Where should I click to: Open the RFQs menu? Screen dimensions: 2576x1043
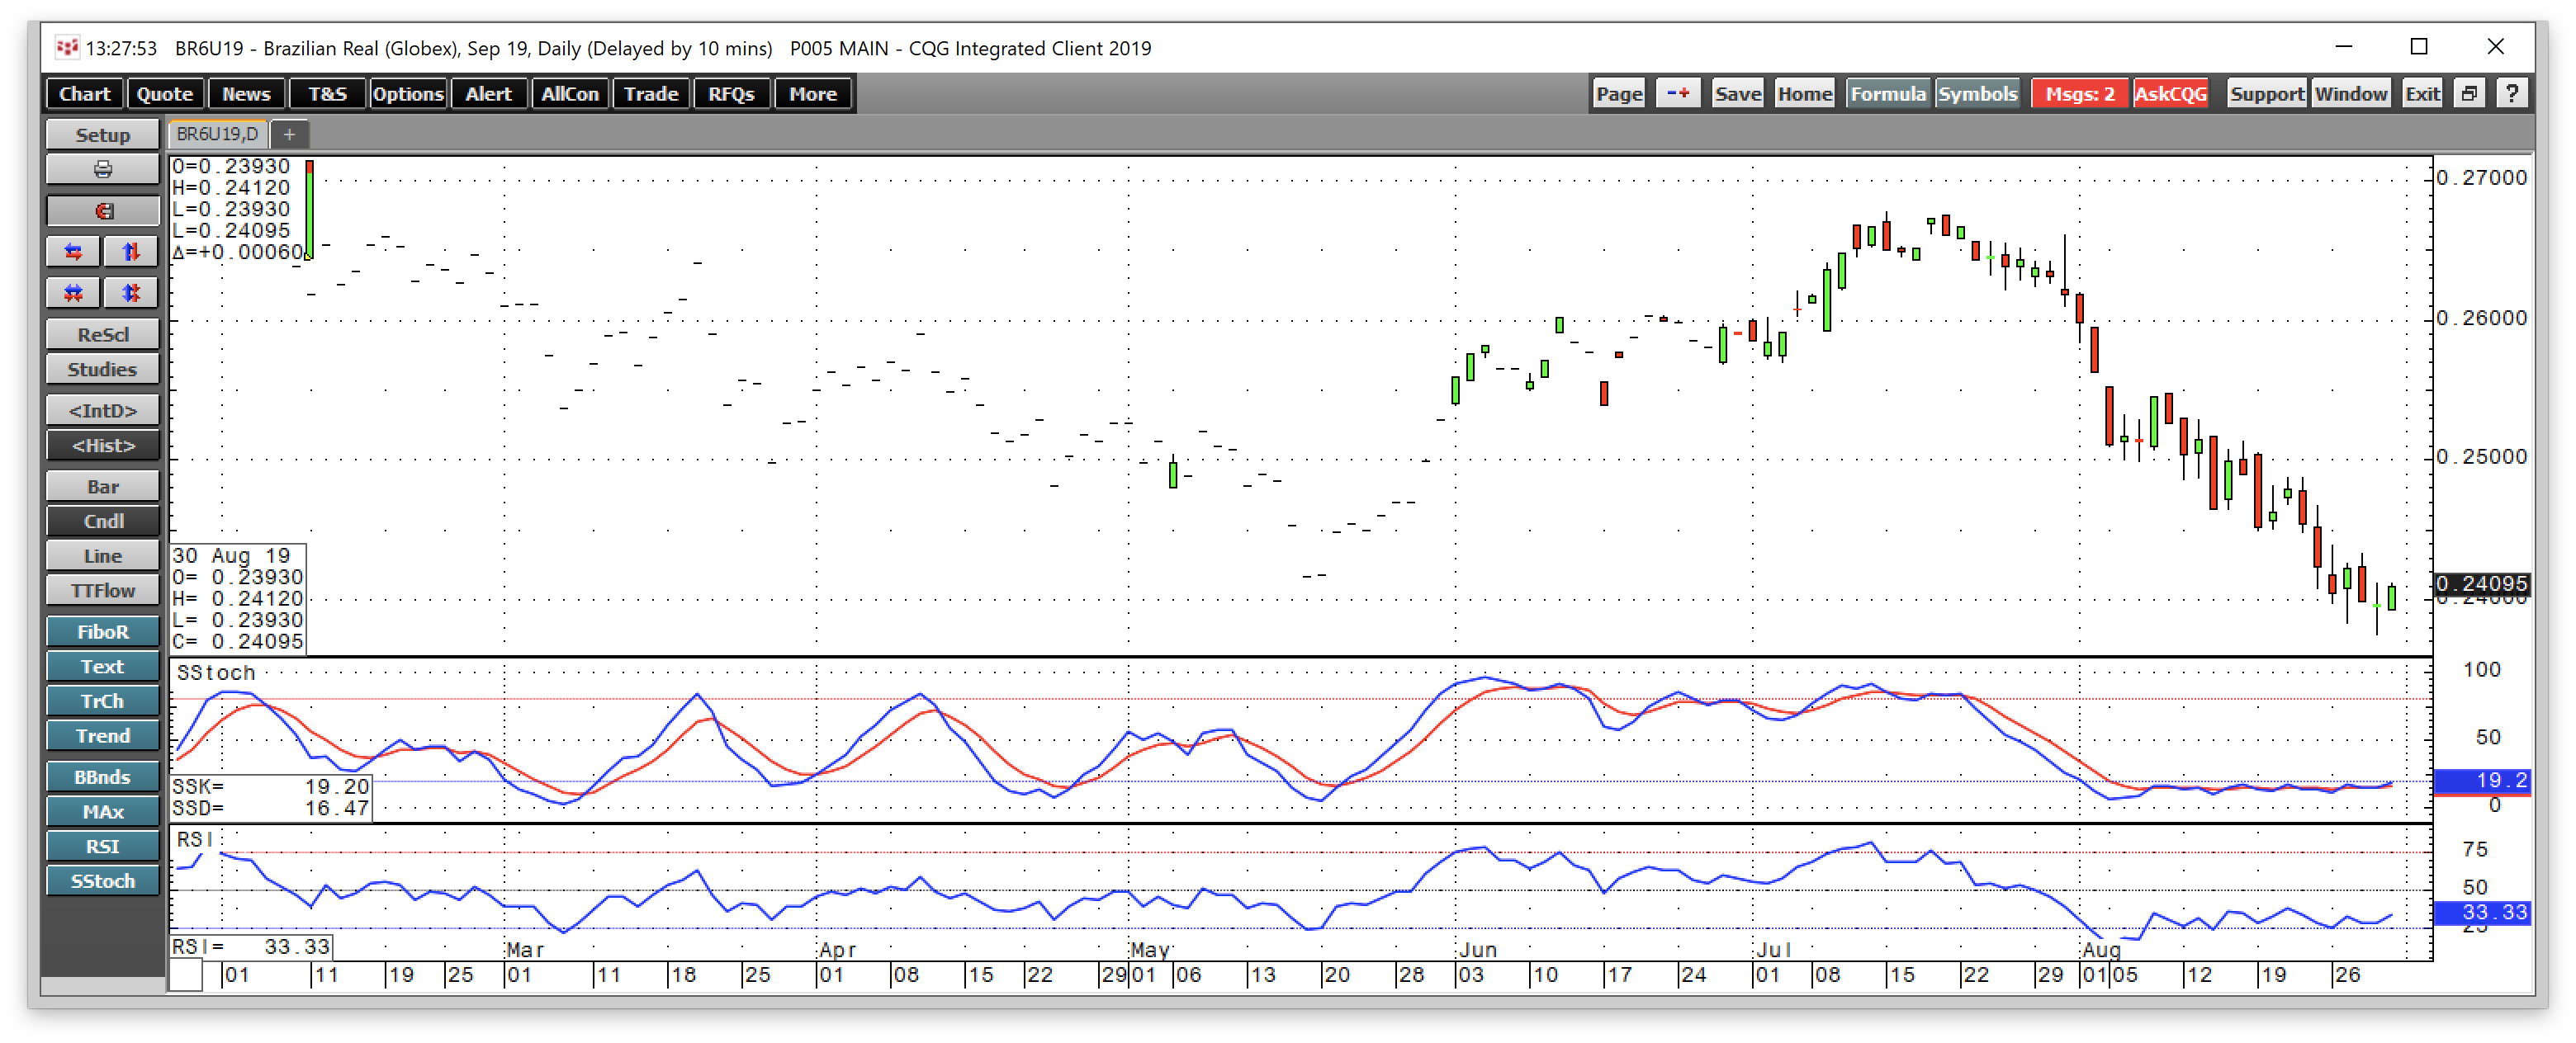(731, 94)
